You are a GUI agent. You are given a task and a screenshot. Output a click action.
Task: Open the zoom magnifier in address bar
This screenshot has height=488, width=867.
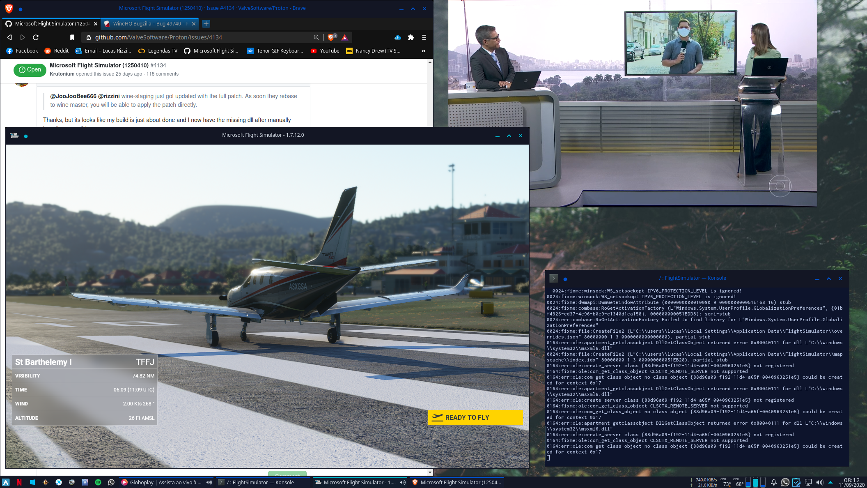coord(316,37)
